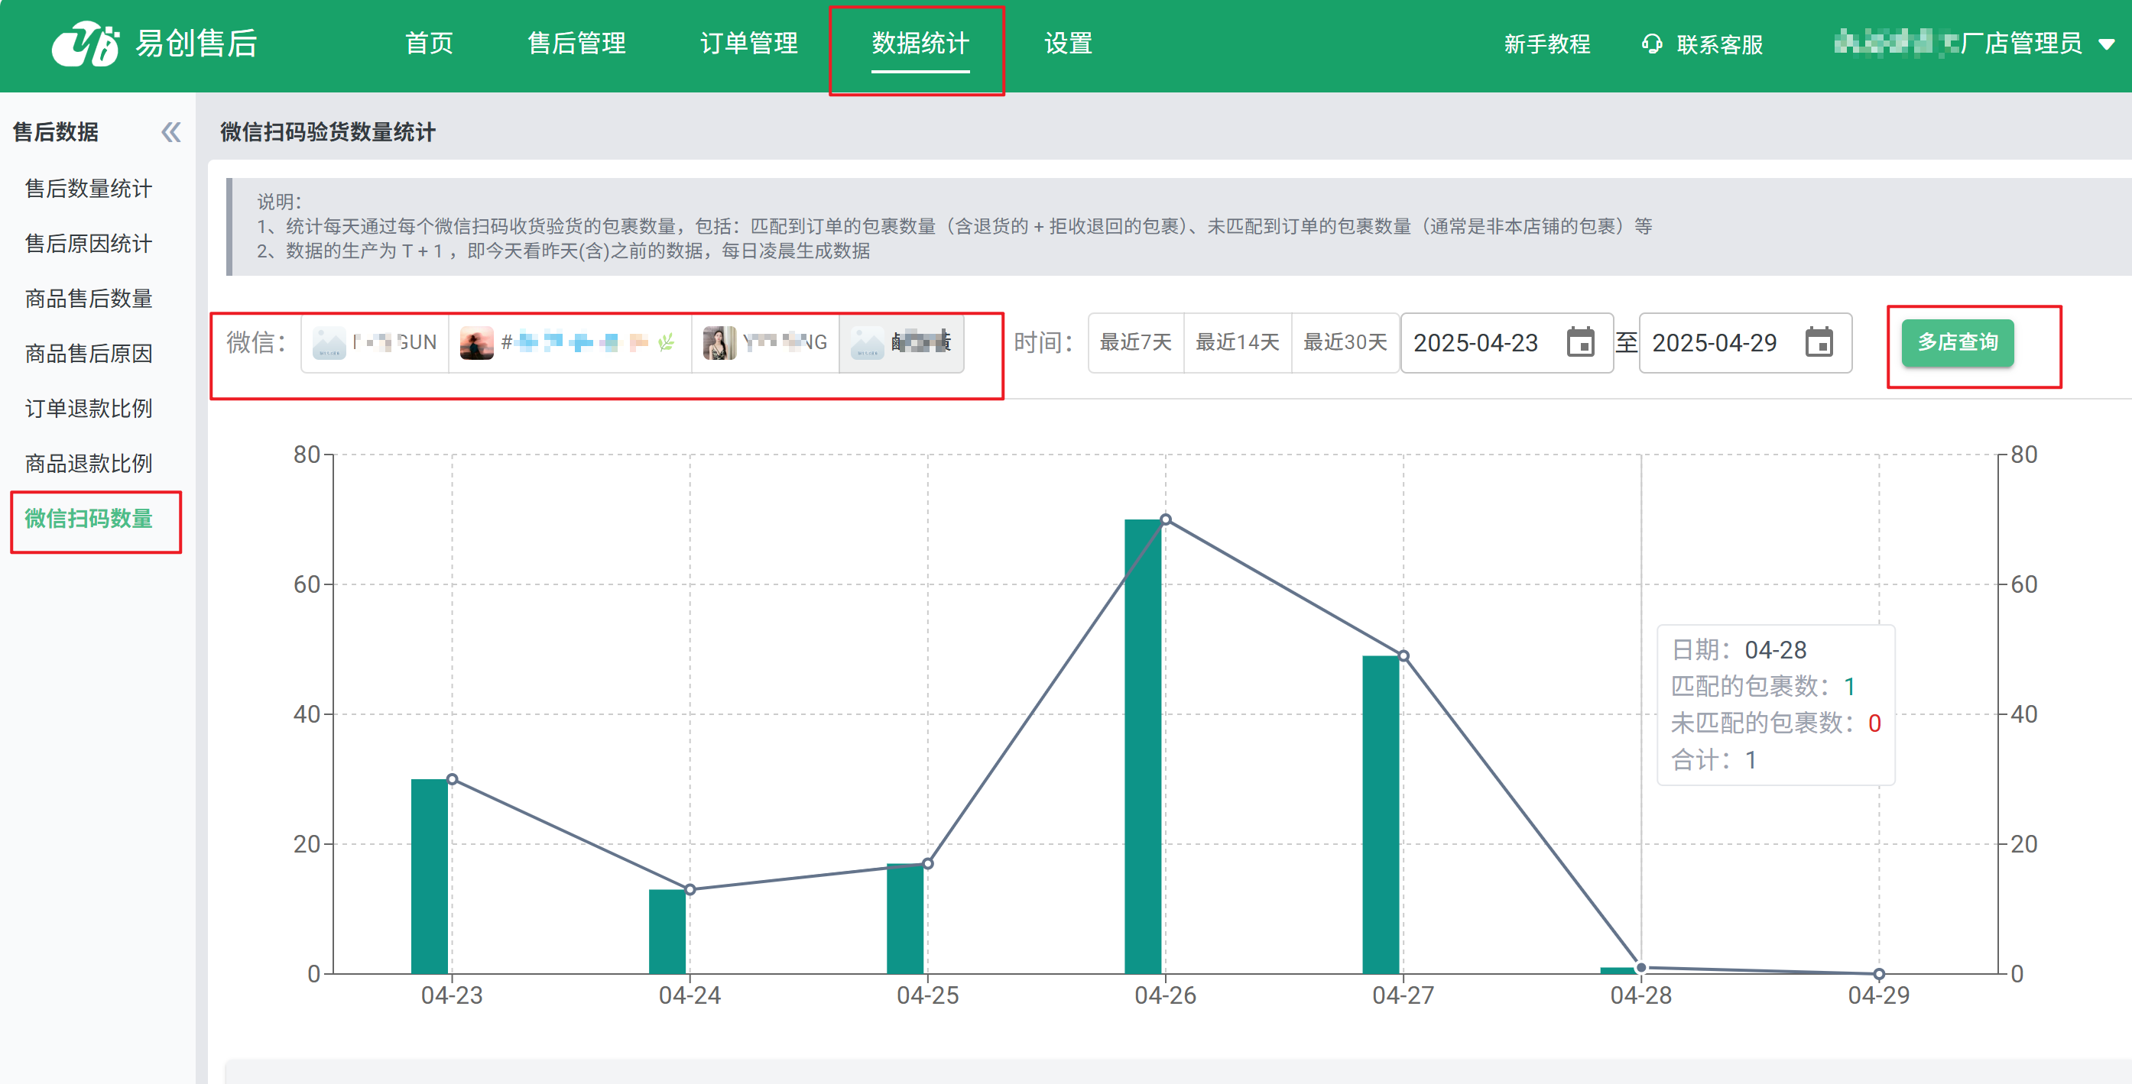The width and height of the screenshot is (2132, 1084).
Task: Choose the 最近14天 time range
Action: click(1238, 342)
